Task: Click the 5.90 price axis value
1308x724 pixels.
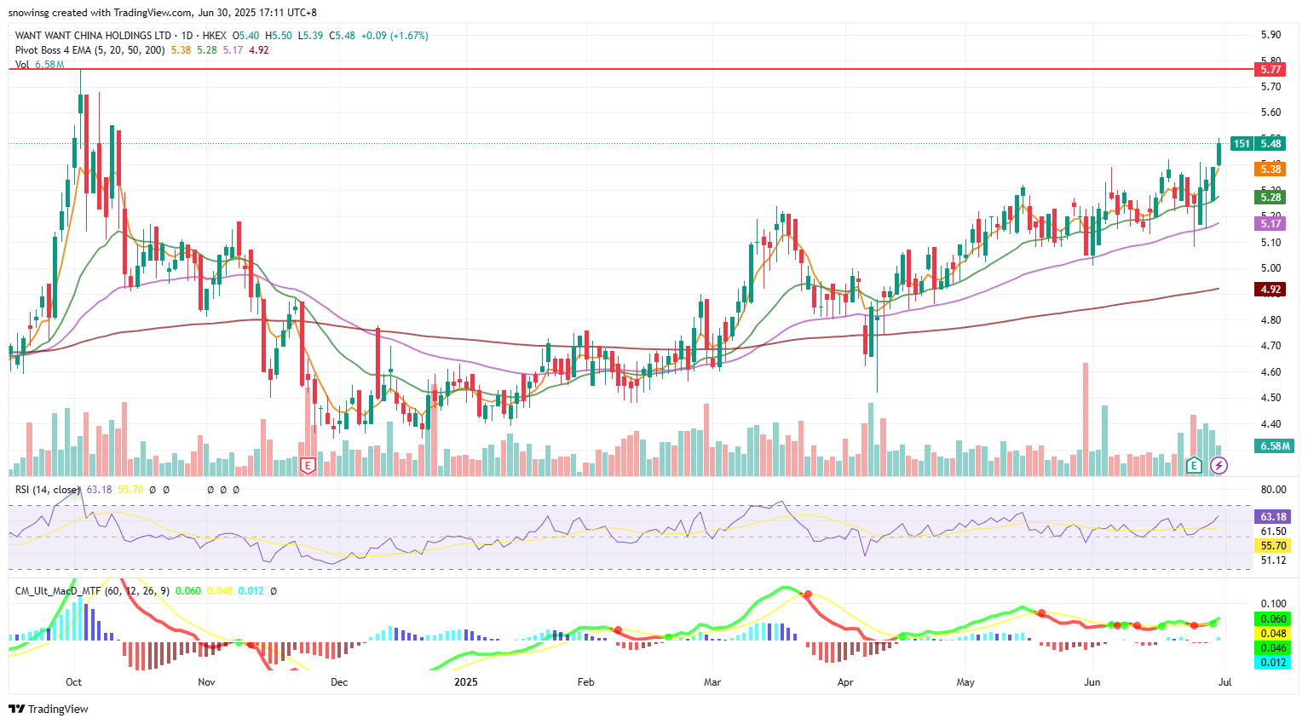Action: tap(1271, 35)
